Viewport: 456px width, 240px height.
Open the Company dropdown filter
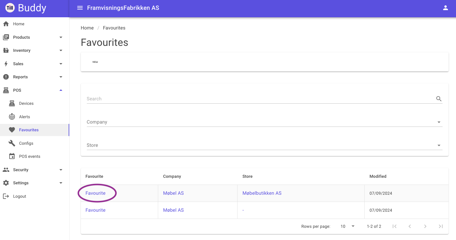pyautogui.click(x=264, y=122)
